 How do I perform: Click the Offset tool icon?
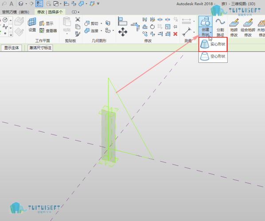pos(145,27)
